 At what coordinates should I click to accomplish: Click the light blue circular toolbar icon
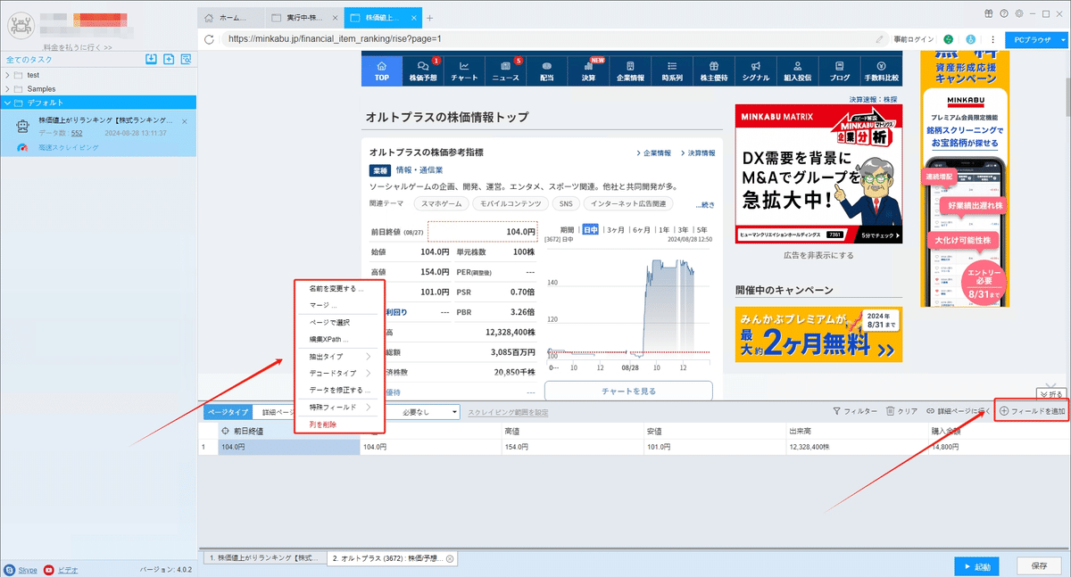pos(970,39)
